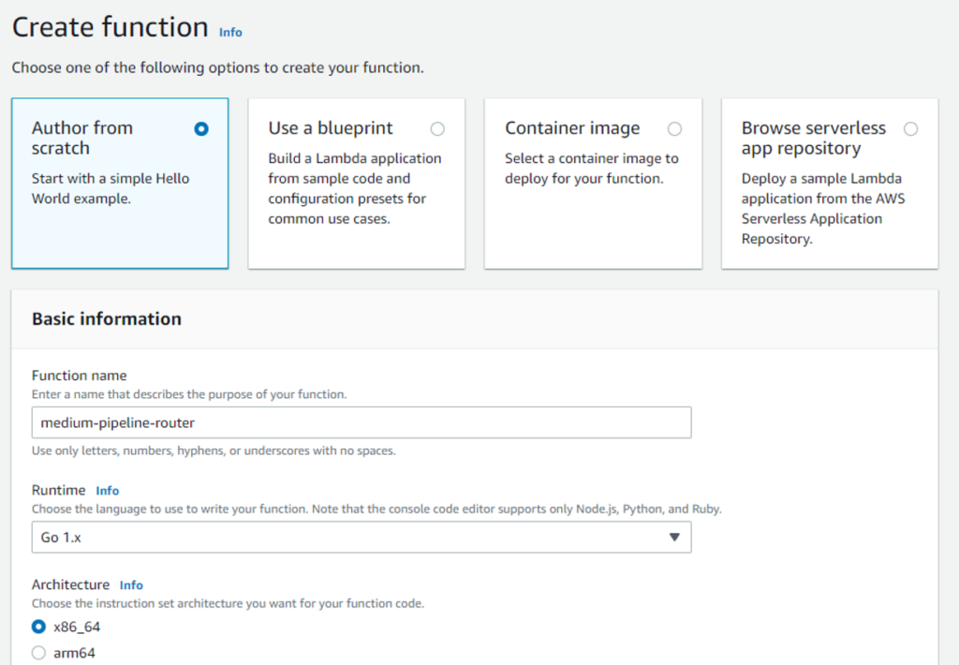This screenshot has height=665, width=959.
Task: Select the Browse serverless app repository radio button
Action: point(910,129)
